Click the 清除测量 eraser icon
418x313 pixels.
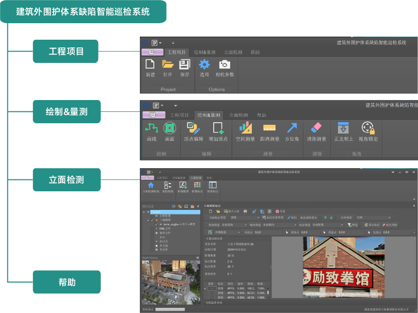click(316, 128)
